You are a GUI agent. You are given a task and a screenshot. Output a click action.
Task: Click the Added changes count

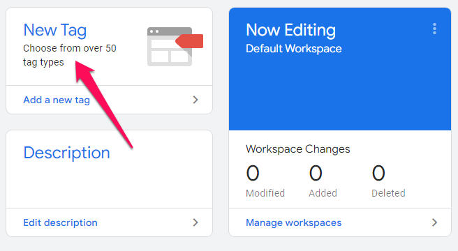(316, 173)
